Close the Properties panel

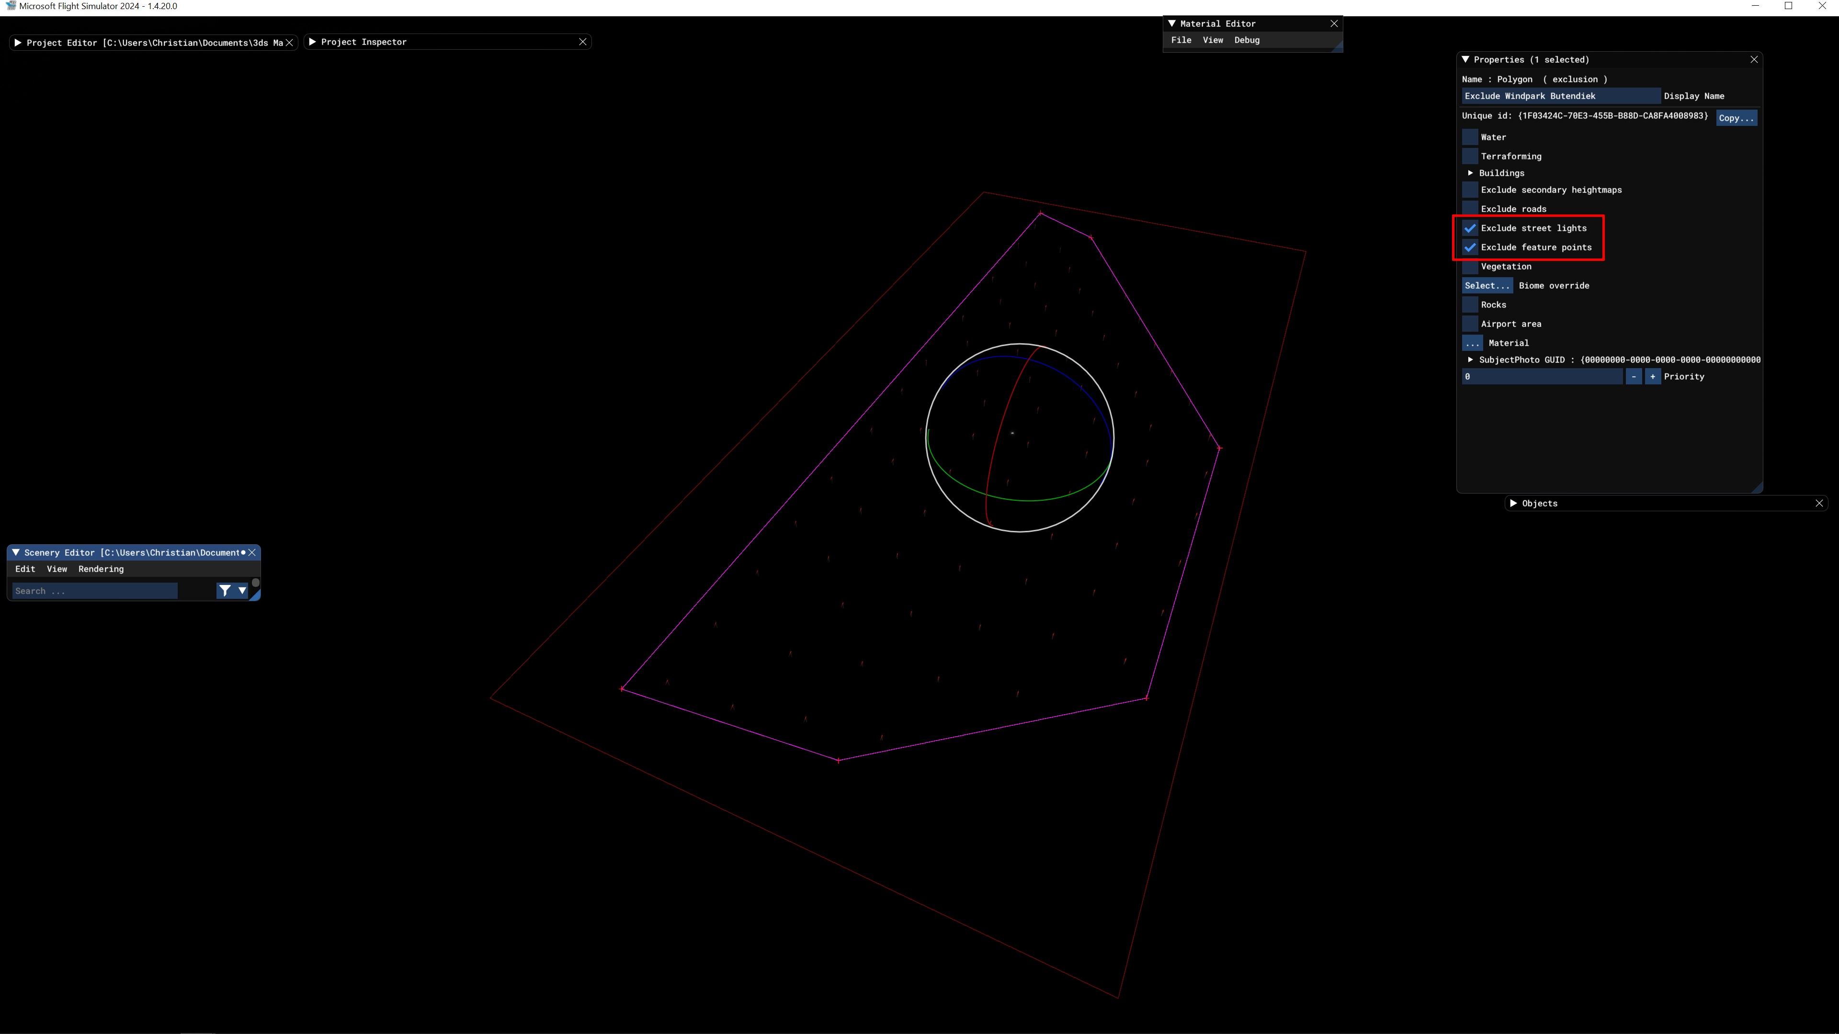click(1754, 59)
